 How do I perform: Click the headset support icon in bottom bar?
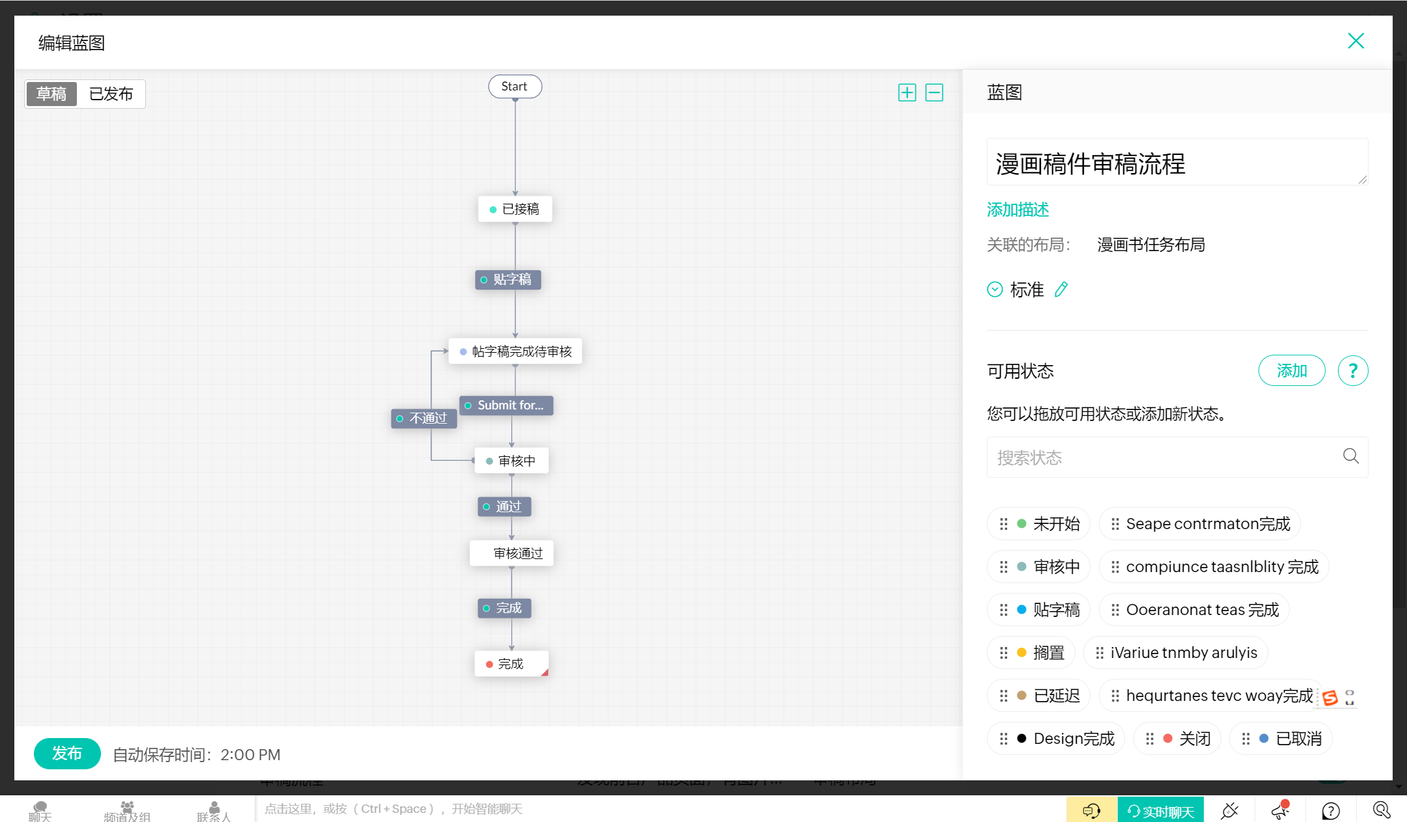(1091, 810)
